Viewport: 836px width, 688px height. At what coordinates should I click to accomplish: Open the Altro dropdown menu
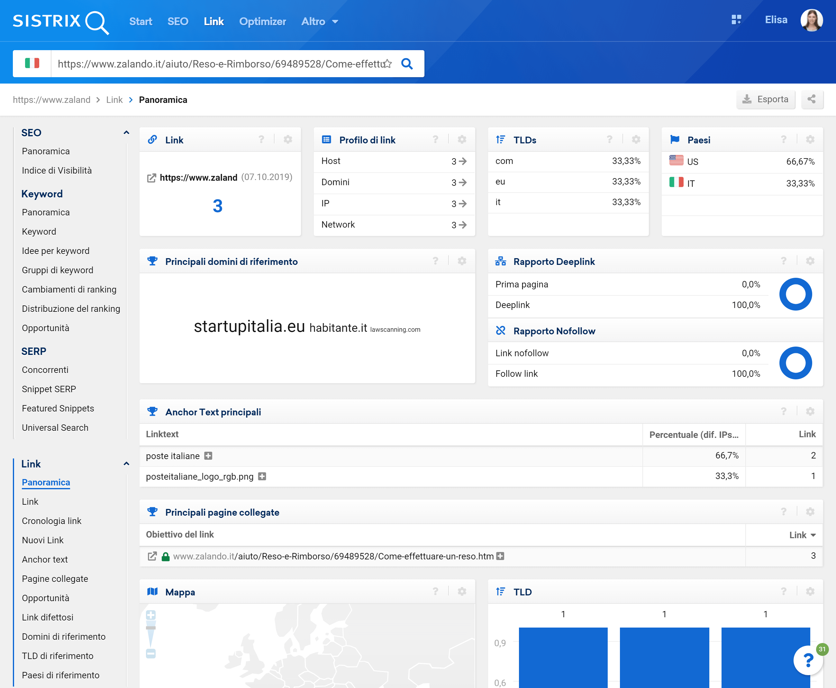pos(319,22)
